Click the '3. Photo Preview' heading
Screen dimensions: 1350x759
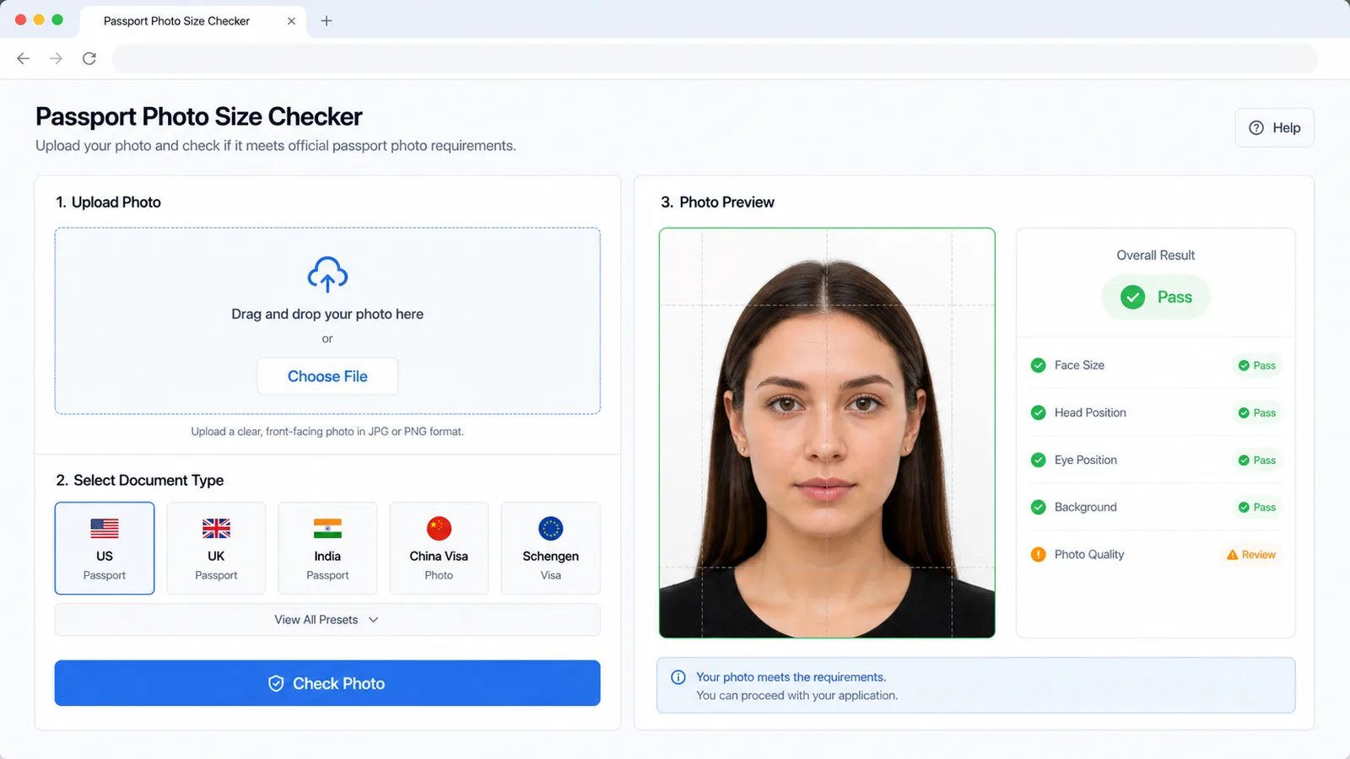coord(717,202)
